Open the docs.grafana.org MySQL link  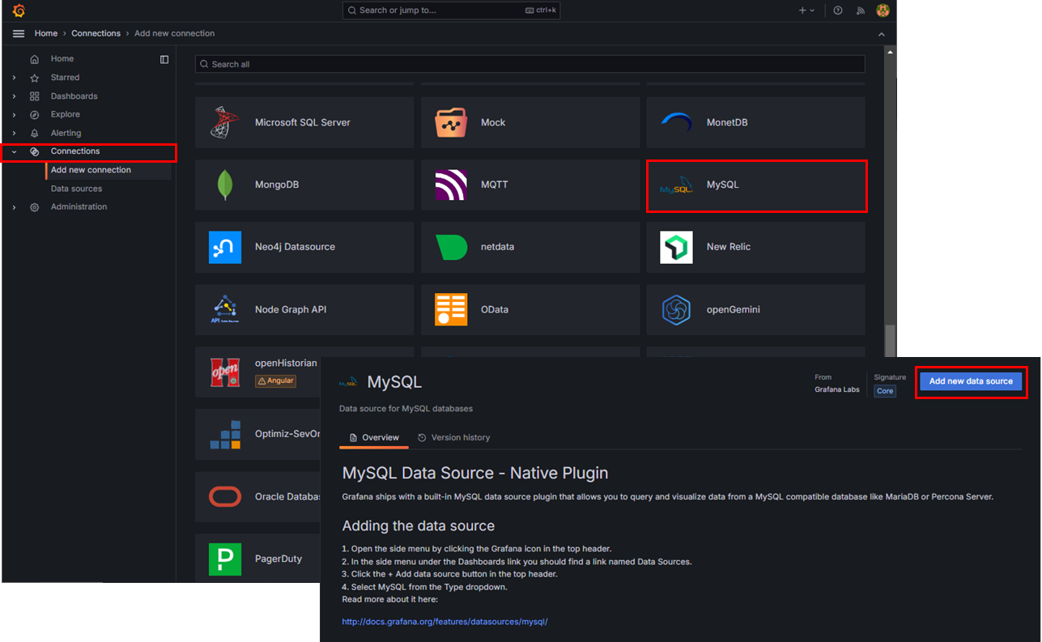[x=445, y=622]
